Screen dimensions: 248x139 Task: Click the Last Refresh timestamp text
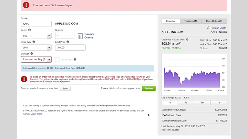pyautogui.click(x=183, y=126)
